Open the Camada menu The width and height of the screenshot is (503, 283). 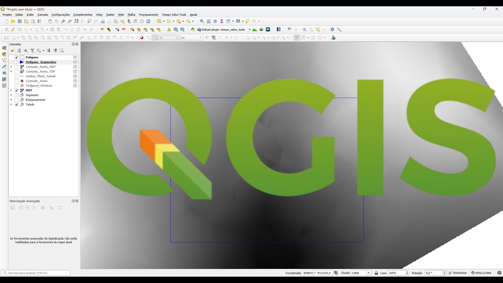(43, 15)
